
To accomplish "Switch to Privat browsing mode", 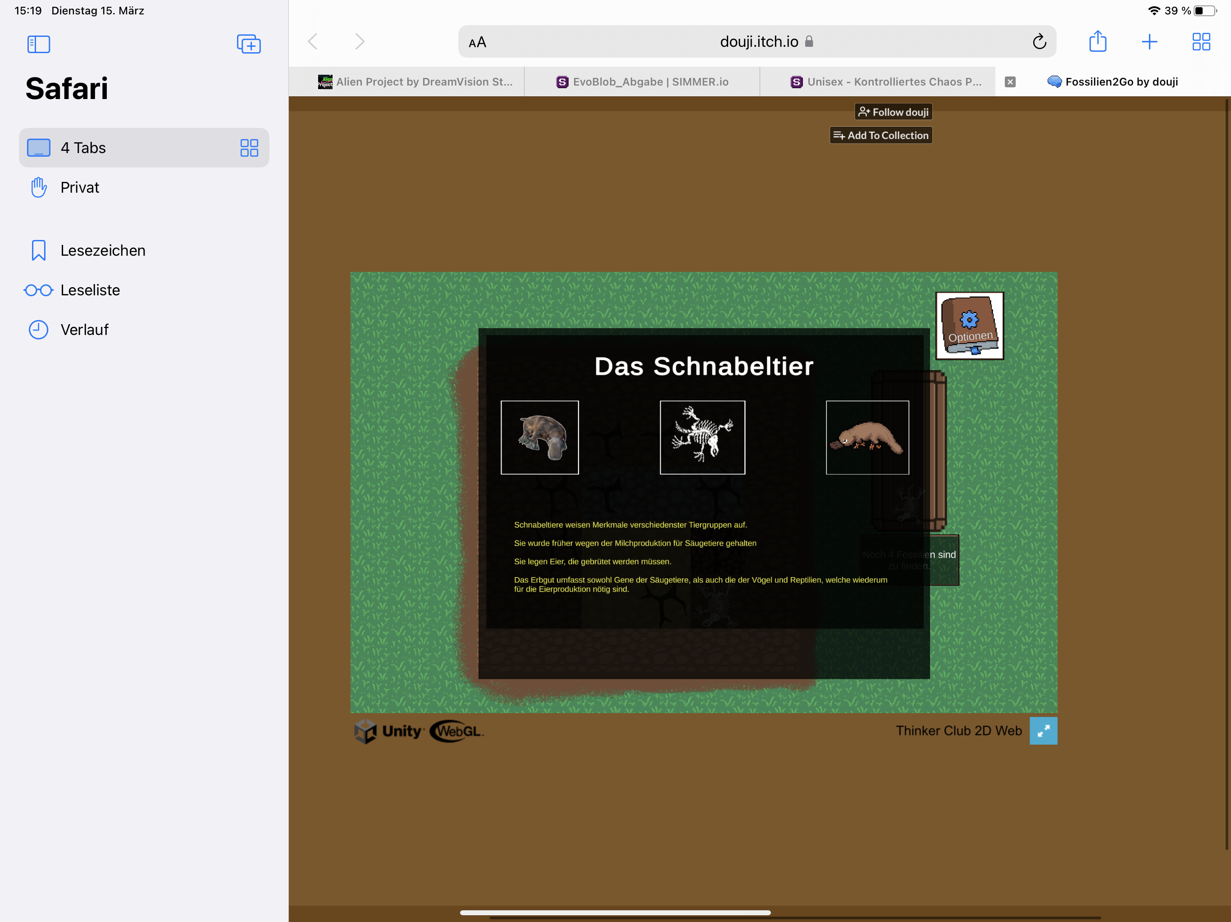I will (x=80, y=187).
